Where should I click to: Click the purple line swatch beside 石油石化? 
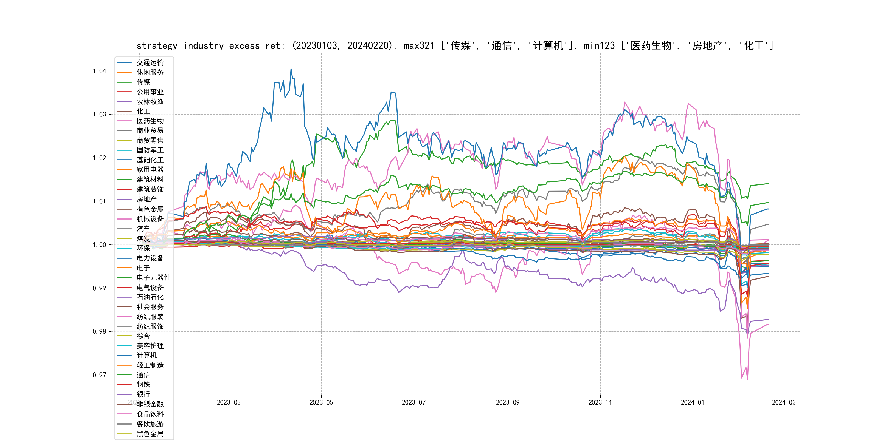click(124, 297)
